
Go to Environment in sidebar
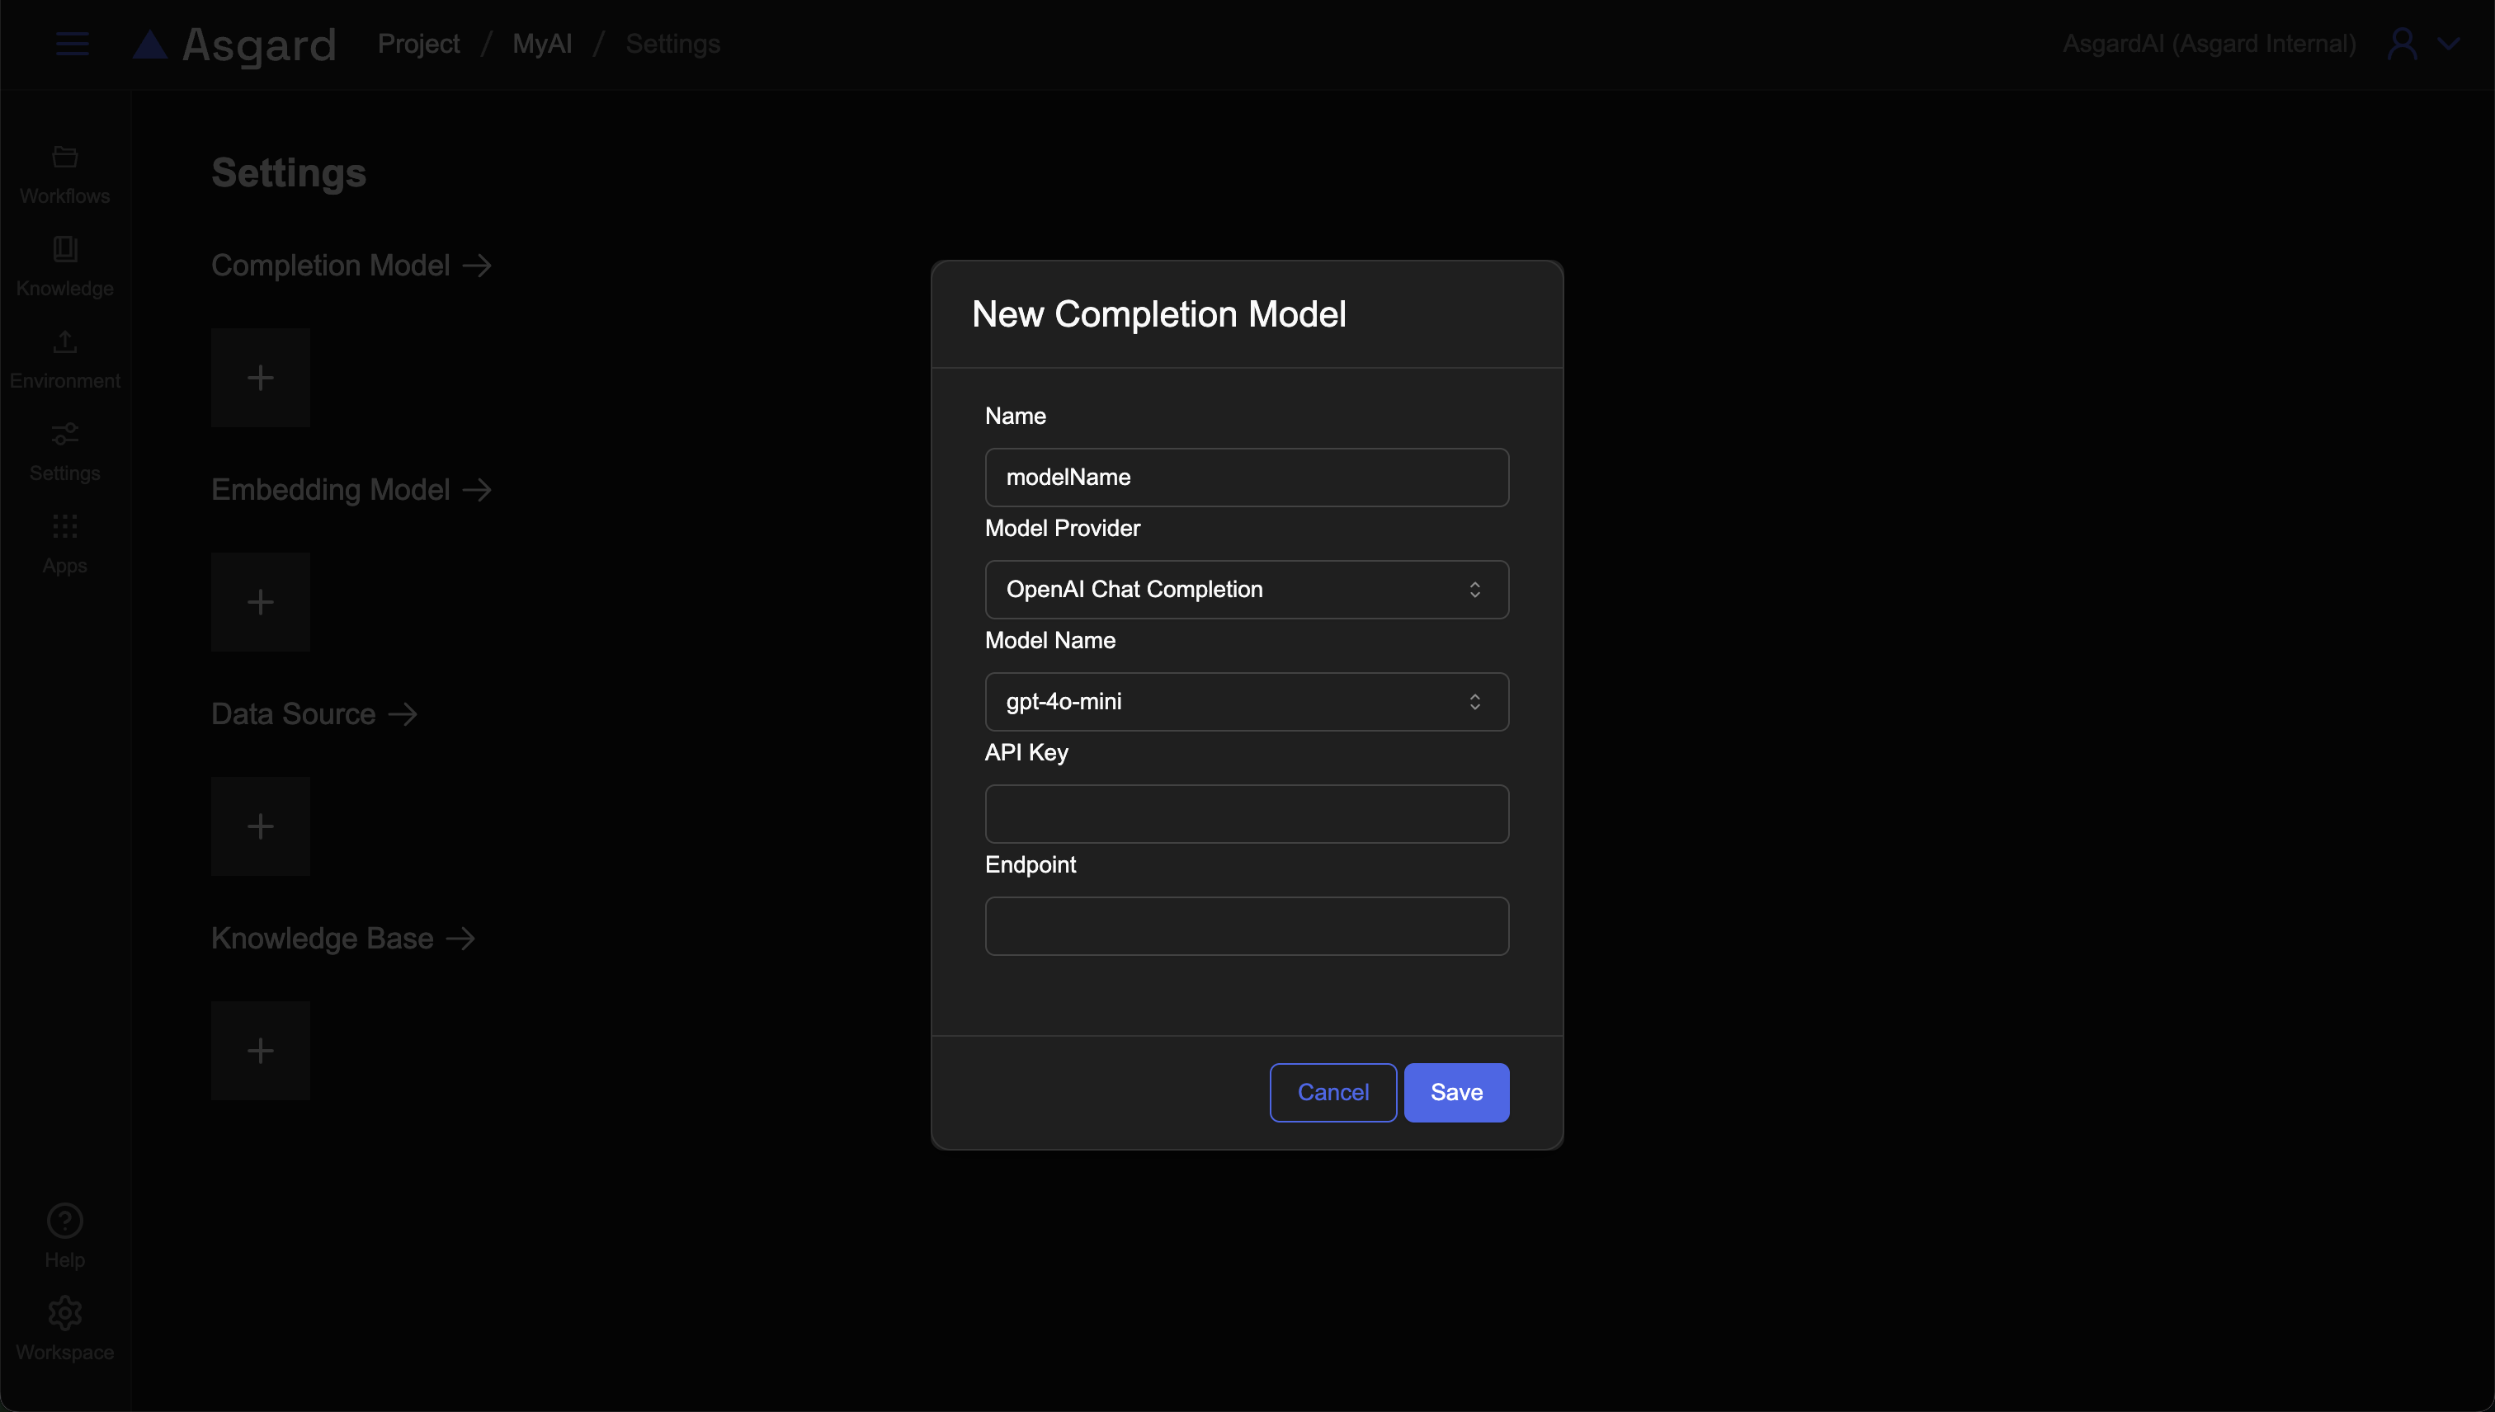click(65, 359)
